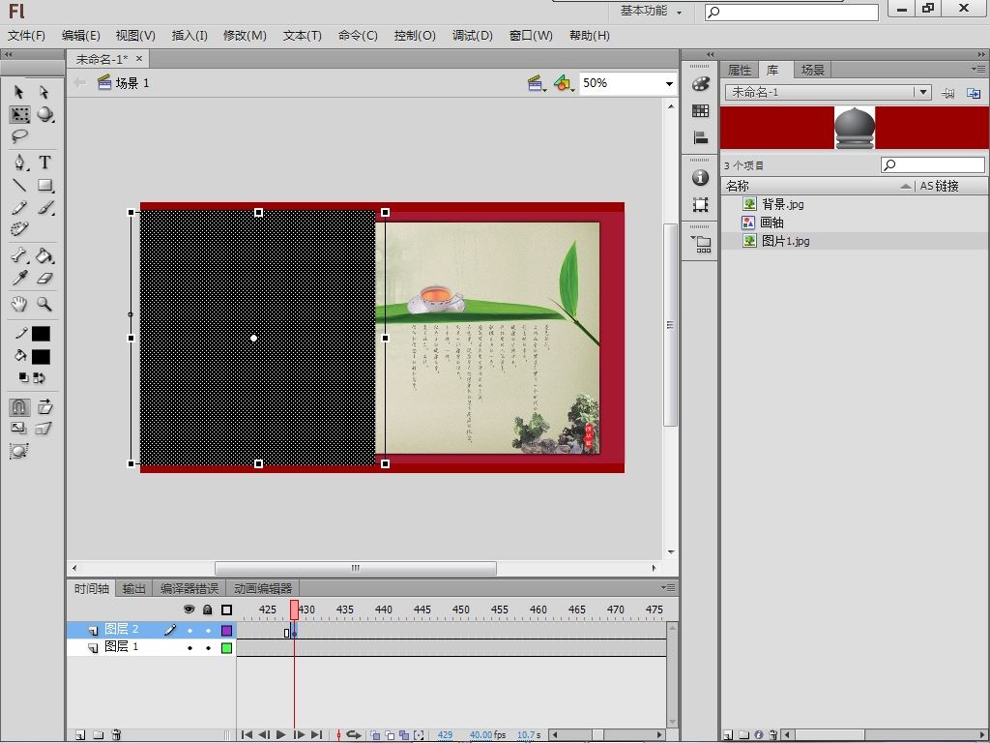Screen dimensions: 990x743
Task: Click the Swap Colors icon
Action: (x=40, y=378)
